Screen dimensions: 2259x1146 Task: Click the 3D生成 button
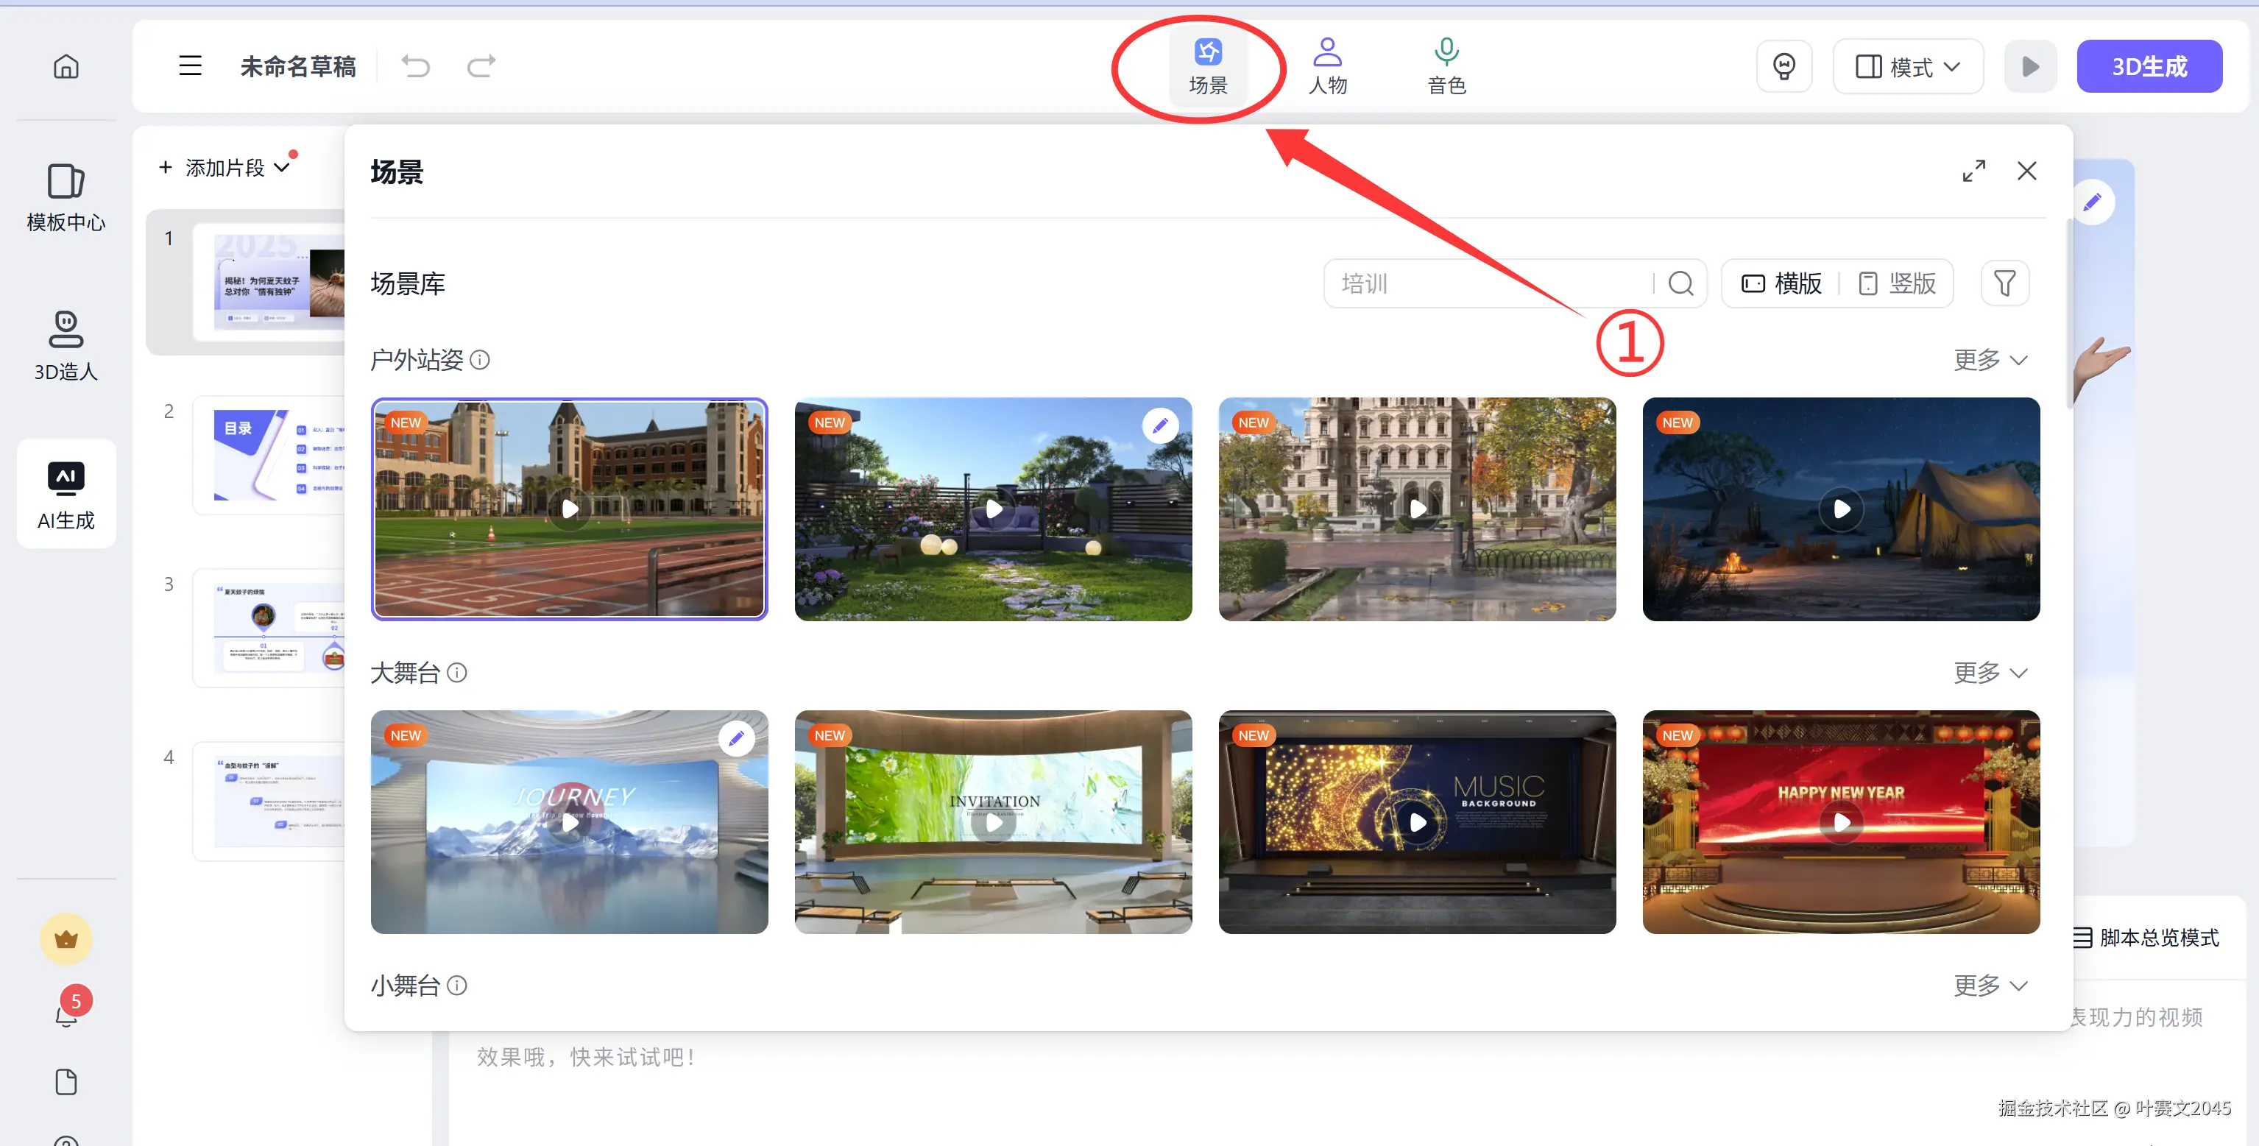2149,67
